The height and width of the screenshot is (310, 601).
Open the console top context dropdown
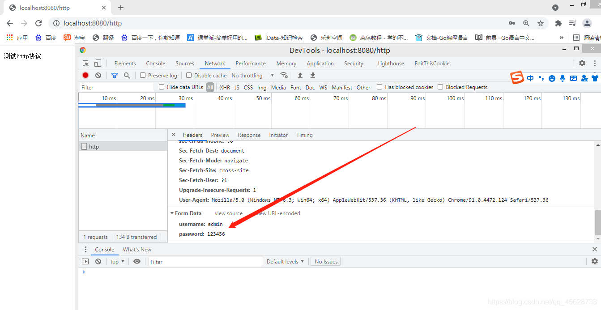pos(117,261)
